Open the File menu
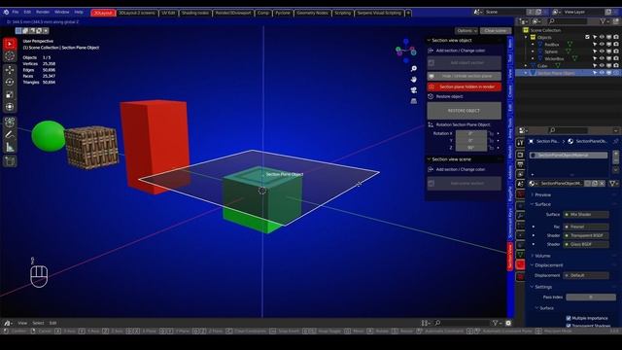The image size is (622, 350). (x=16, y=13)
